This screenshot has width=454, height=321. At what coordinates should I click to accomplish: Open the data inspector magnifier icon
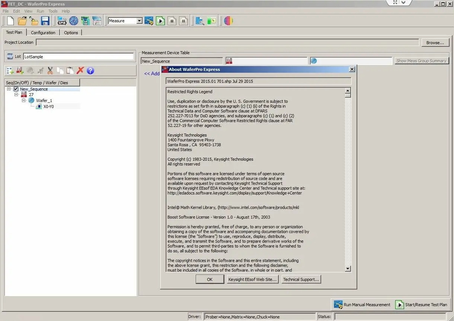[x=200, y=21]
